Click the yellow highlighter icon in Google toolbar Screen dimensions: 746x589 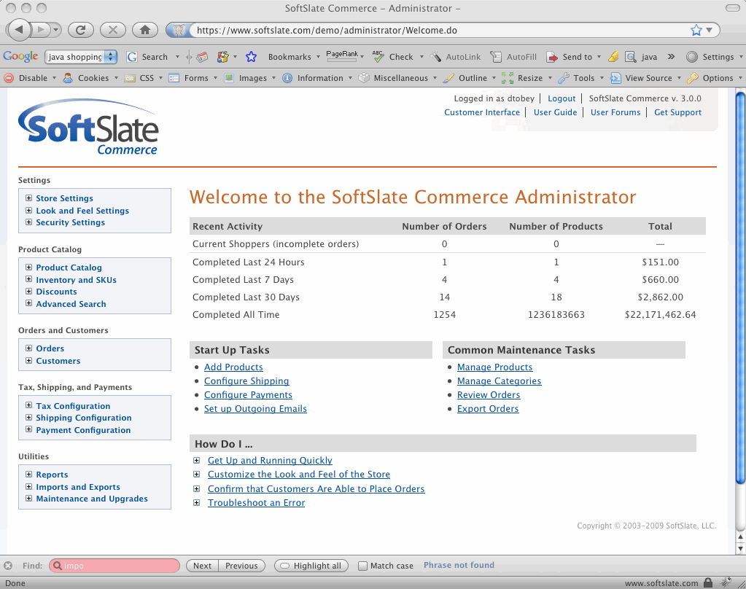[613, 57]
